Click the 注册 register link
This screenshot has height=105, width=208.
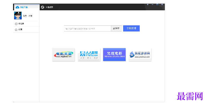pos(31,16)
